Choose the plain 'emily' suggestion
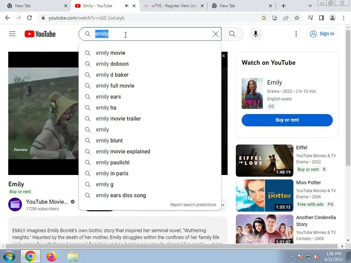 pyautogui.click(x=150, y=130)
